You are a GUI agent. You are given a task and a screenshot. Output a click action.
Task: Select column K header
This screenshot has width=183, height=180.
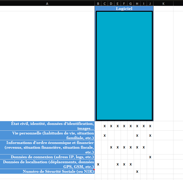click(163, 4)
